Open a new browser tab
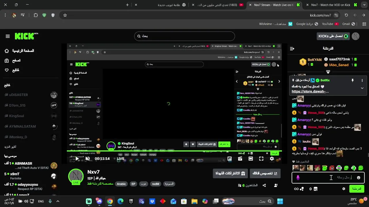The width and height of the screenshot is (369, 207). point(127,5)
